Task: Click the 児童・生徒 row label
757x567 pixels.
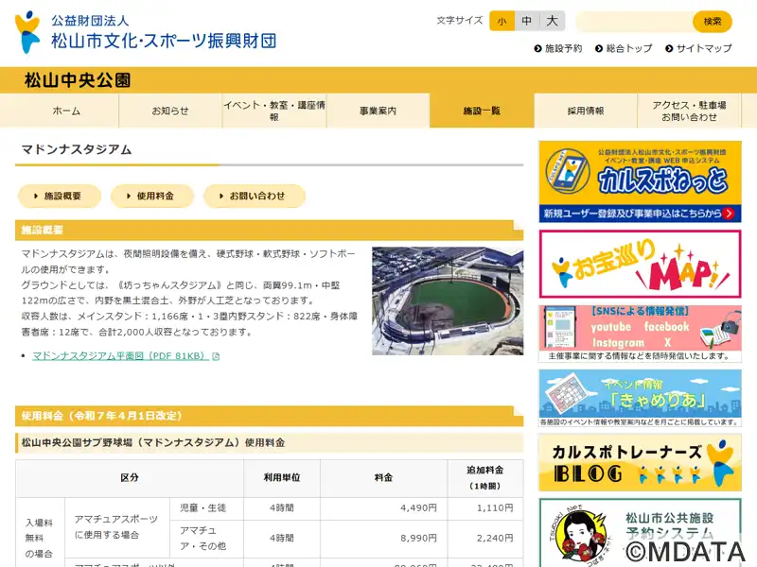Action: [206, 508]
